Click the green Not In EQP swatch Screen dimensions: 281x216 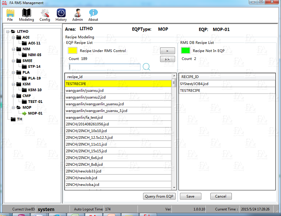(x=185, y=51)
